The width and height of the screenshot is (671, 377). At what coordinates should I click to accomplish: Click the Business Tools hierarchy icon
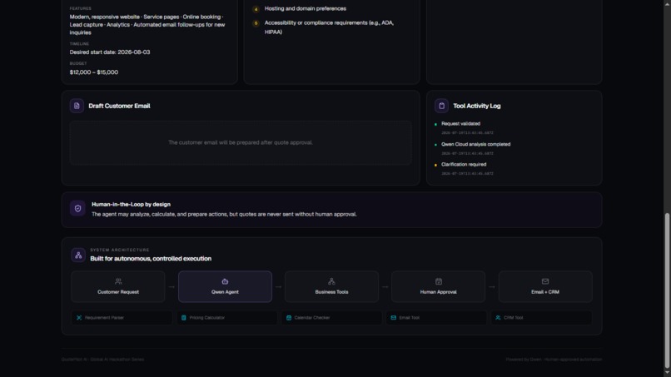coord(331,281)
